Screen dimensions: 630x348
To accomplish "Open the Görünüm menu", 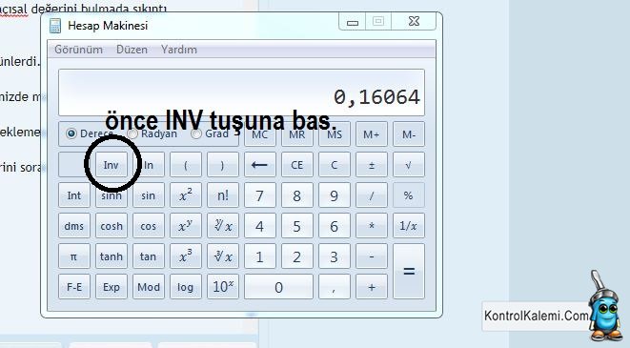I will pyautogui.click(x=78, y=50).
